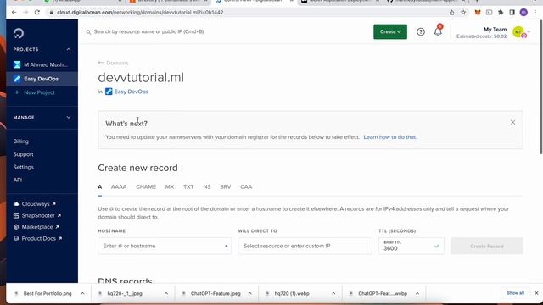Select the AAAA record tab

click(x=119, y=186)
